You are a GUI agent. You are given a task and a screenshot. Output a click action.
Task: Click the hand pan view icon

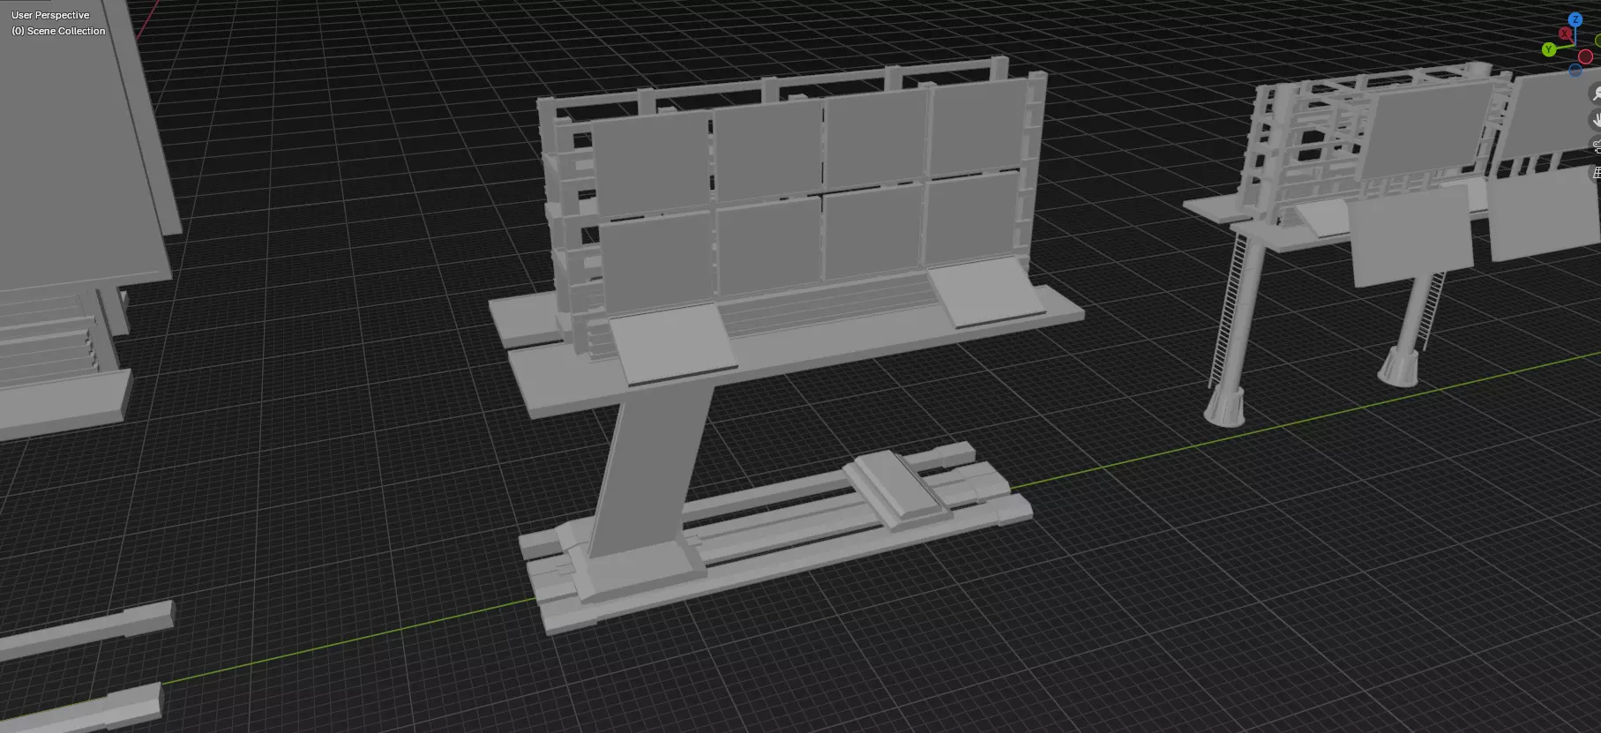click(1596, 120)
